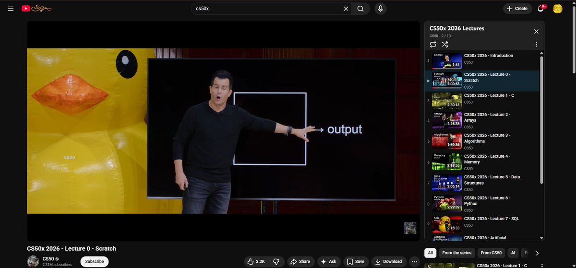The height and width of the screenshot is (268, 576).
Task: Select the From CS50 chip
Action: 491,253
